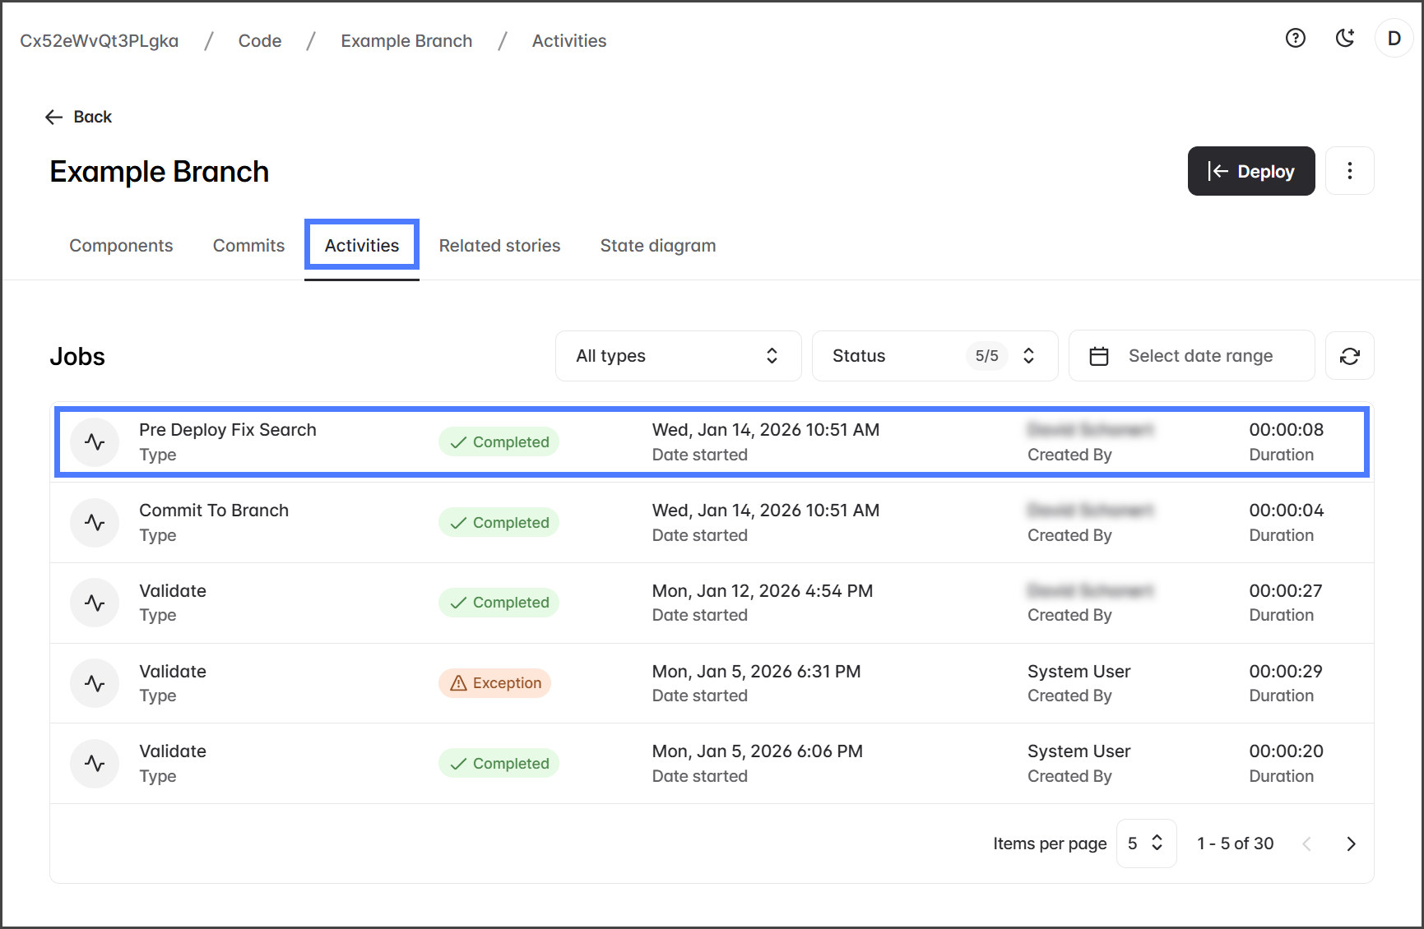Click the calendar icon in date range
This screenshot has height=929, width=1424.
pyautogui.click(x=1099, y=356)
